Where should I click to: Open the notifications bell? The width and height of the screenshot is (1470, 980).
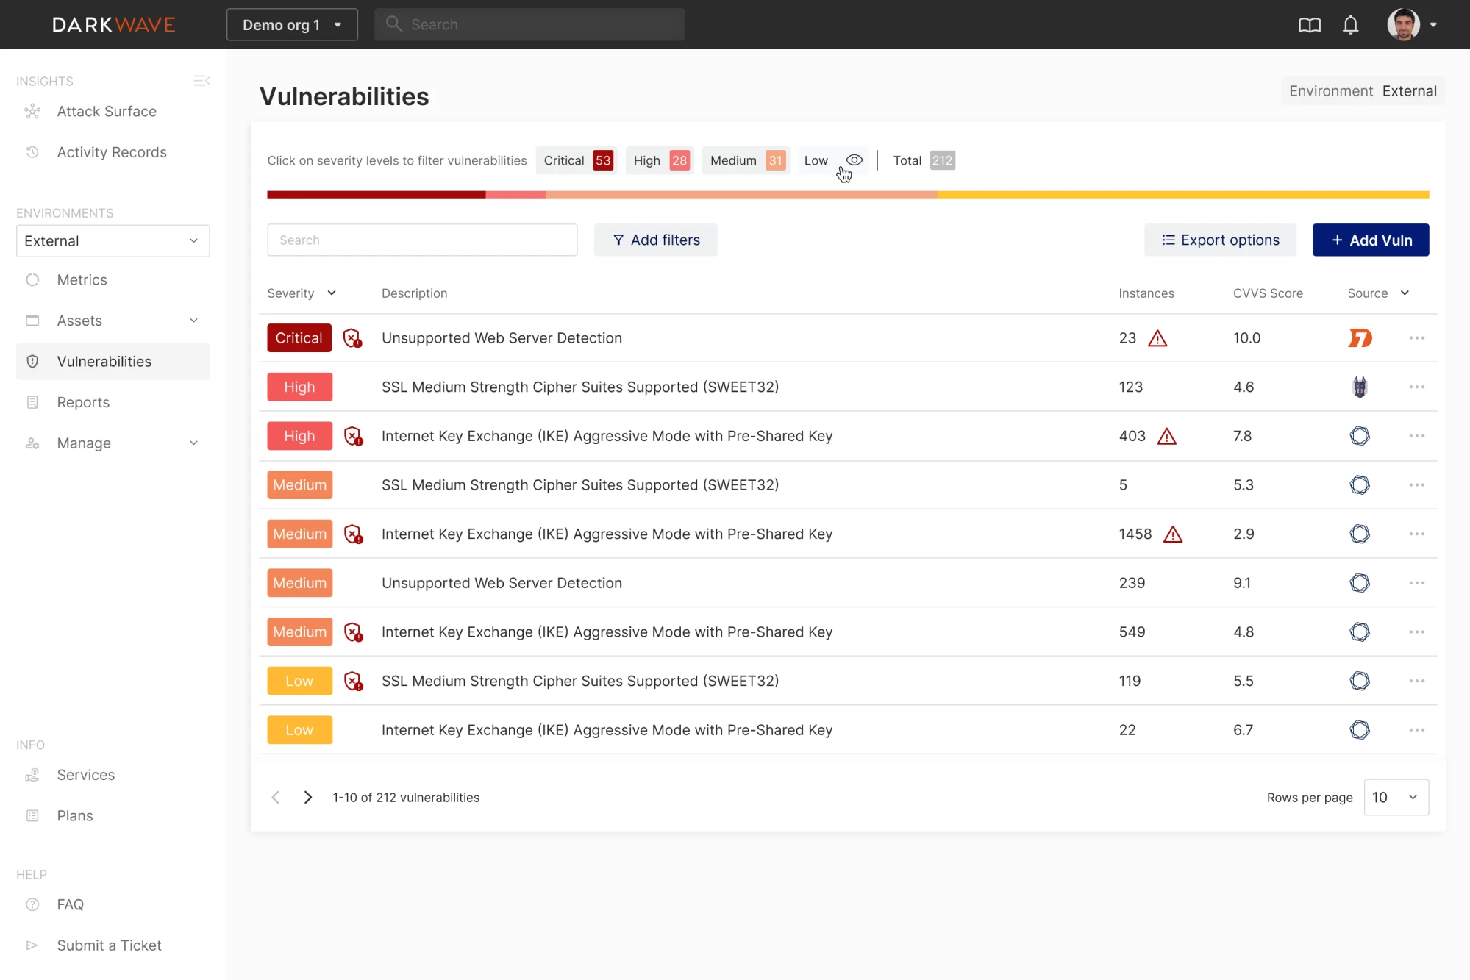(1350, 24)
